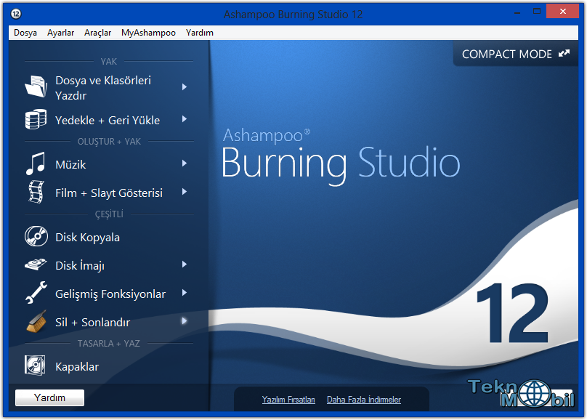Open the Daha Fazla İndirmeler link

point(364,400)
